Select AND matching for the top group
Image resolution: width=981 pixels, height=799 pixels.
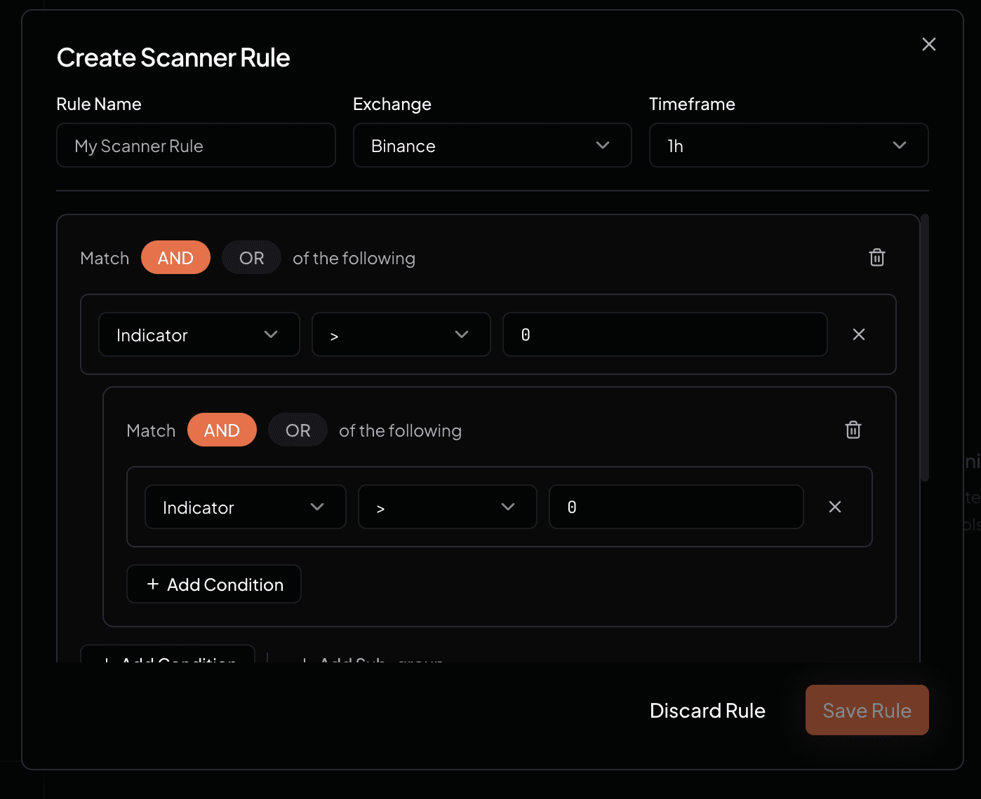[175, 257]
